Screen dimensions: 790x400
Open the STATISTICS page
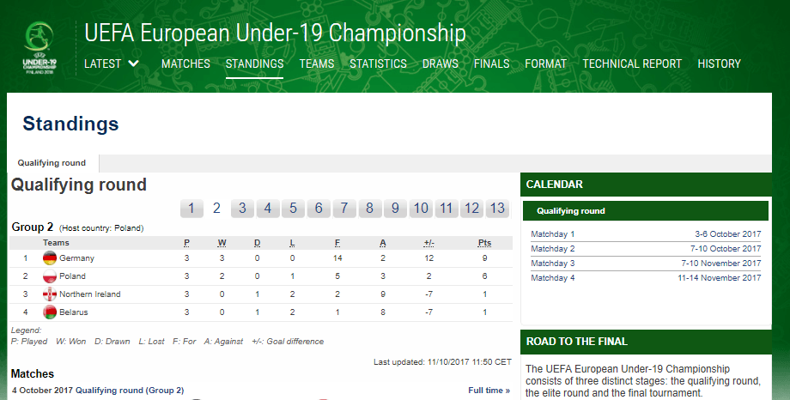point(378,64)
